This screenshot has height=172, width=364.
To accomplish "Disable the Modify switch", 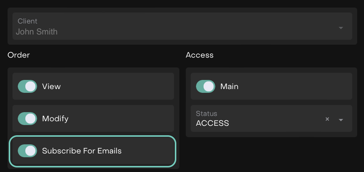I will click(28, 119).
